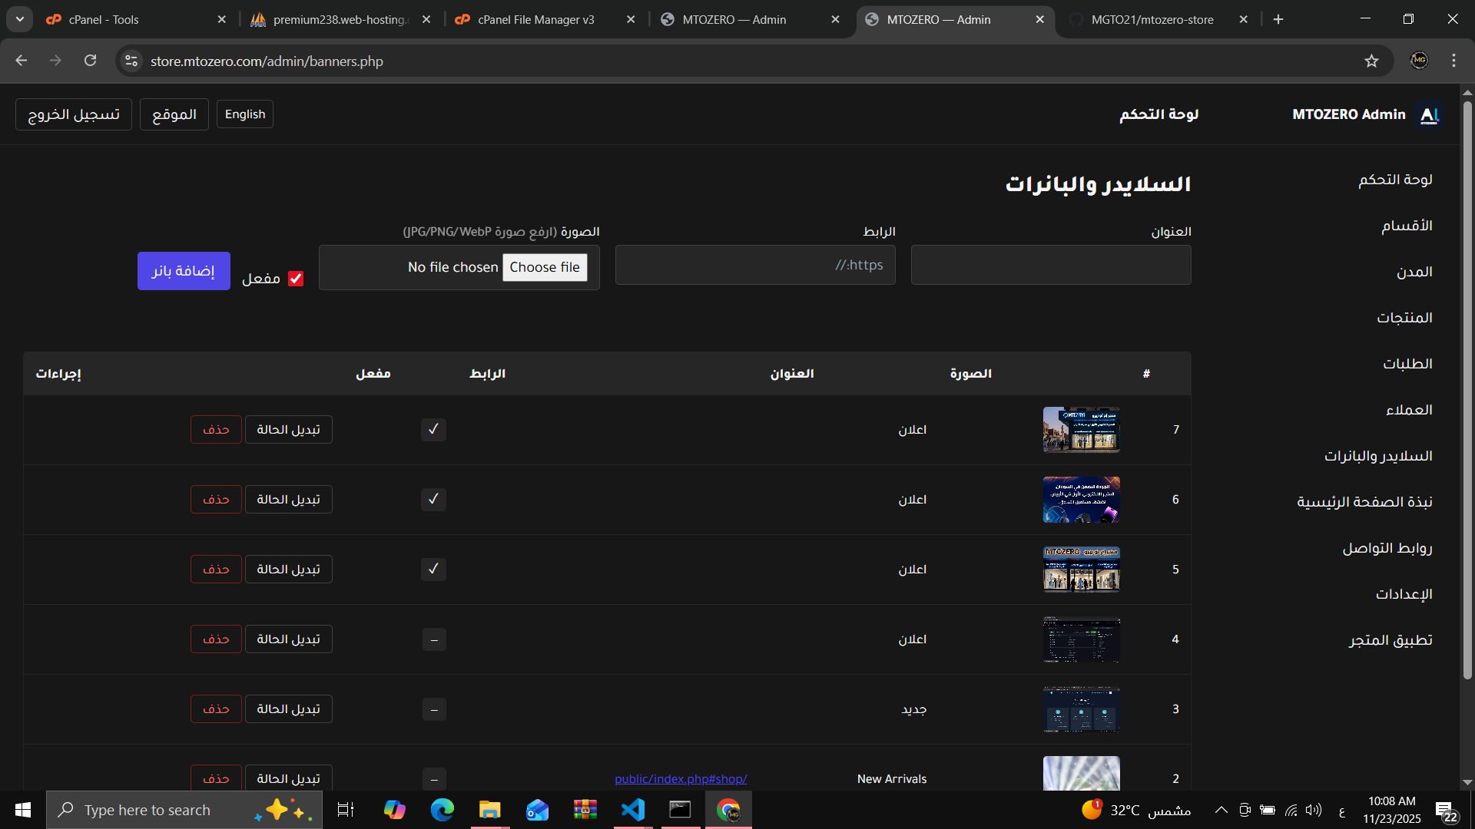The image size is (1475, 829).
Task: Switch to the cPanel File Manager v3 tab
Action: (x=535, y=19)
